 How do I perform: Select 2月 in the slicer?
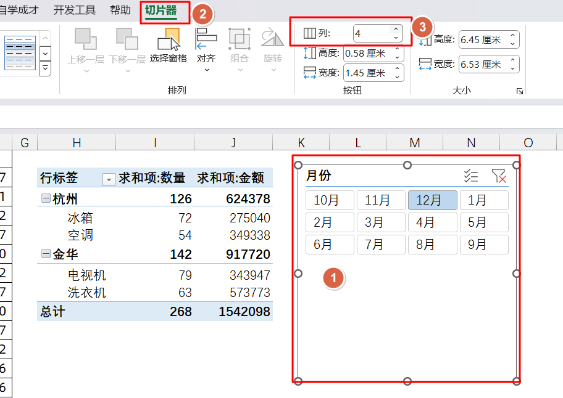coord(330,222)
